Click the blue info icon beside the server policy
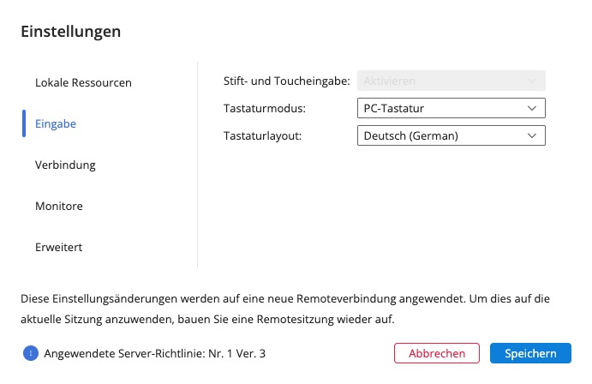Screen dimensions: 592x384 [32, 352]
